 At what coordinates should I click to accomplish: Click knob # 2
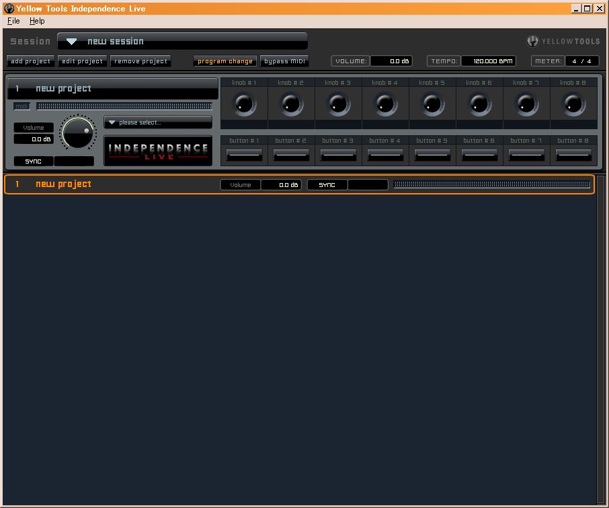pyautogui.click(x=291, y=104)
